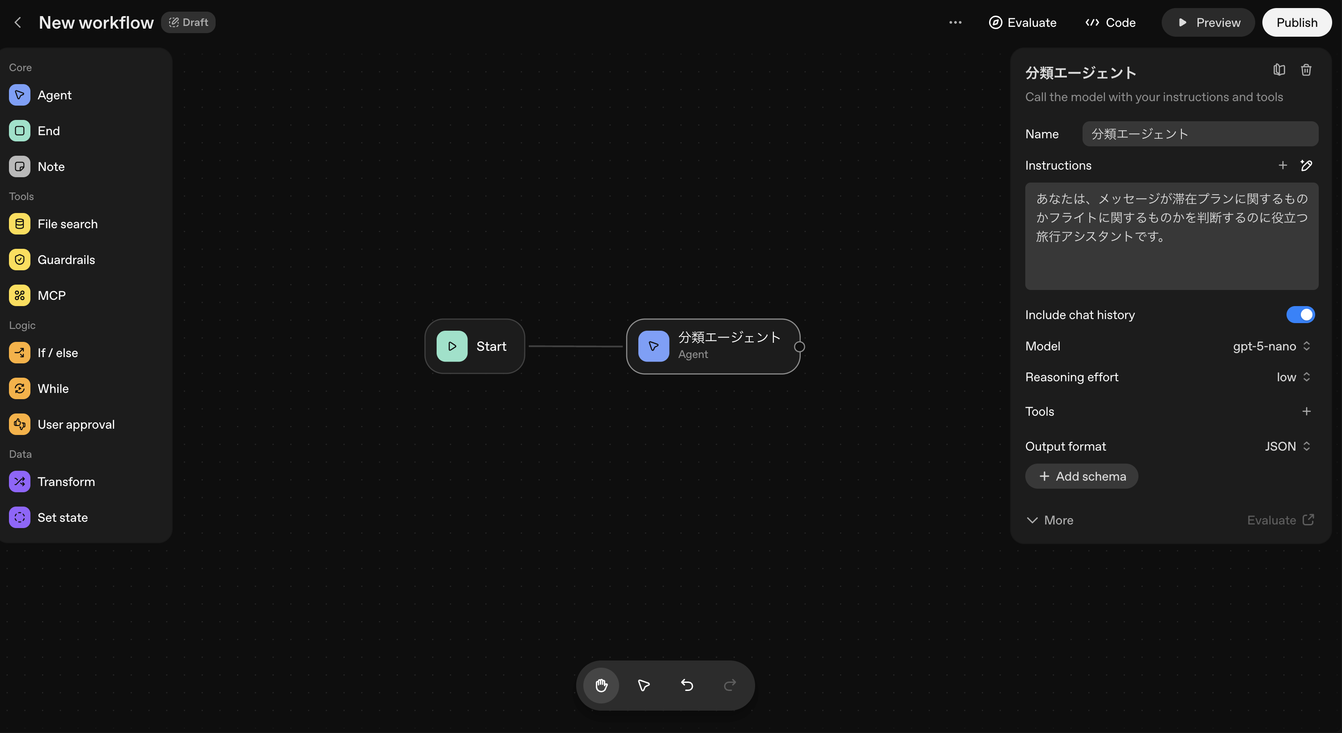The image size is (1342, 733).
Task: Add a tool with Tools plus icon
Action: (x=1306, y=411)
